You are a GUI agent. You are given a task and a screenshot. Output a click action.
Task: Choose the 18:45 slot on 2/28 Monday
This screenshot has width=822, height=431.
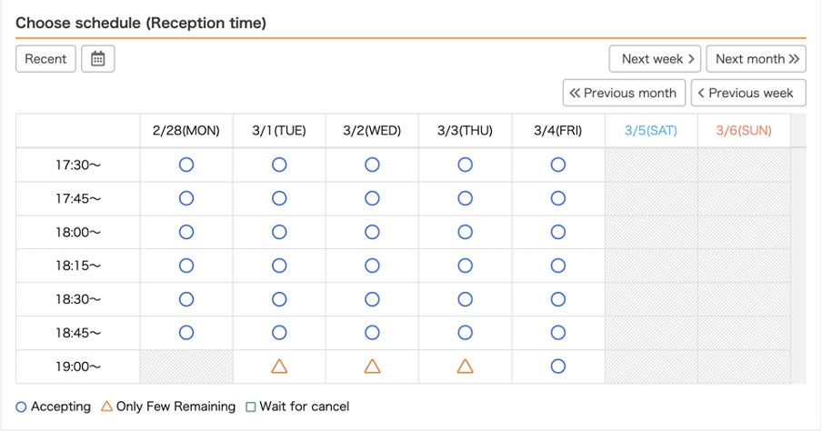pos(186,333)
